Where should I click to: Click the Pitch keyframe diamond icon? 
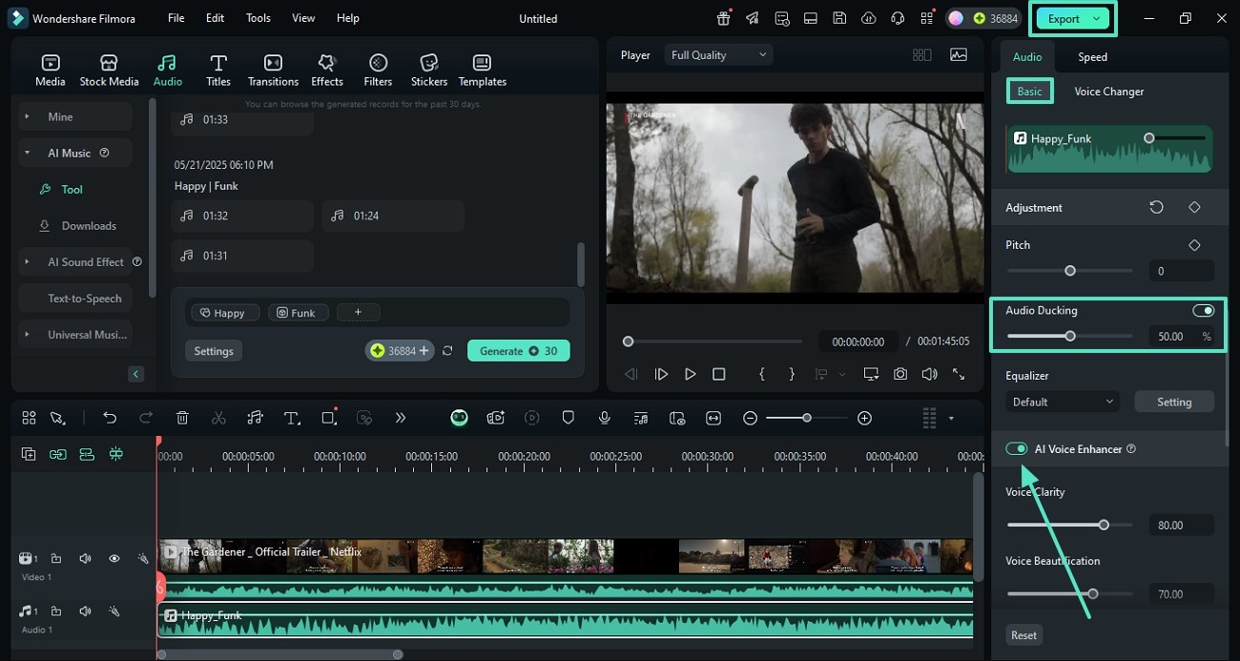pyautogui.click(x=1194, y=245)
